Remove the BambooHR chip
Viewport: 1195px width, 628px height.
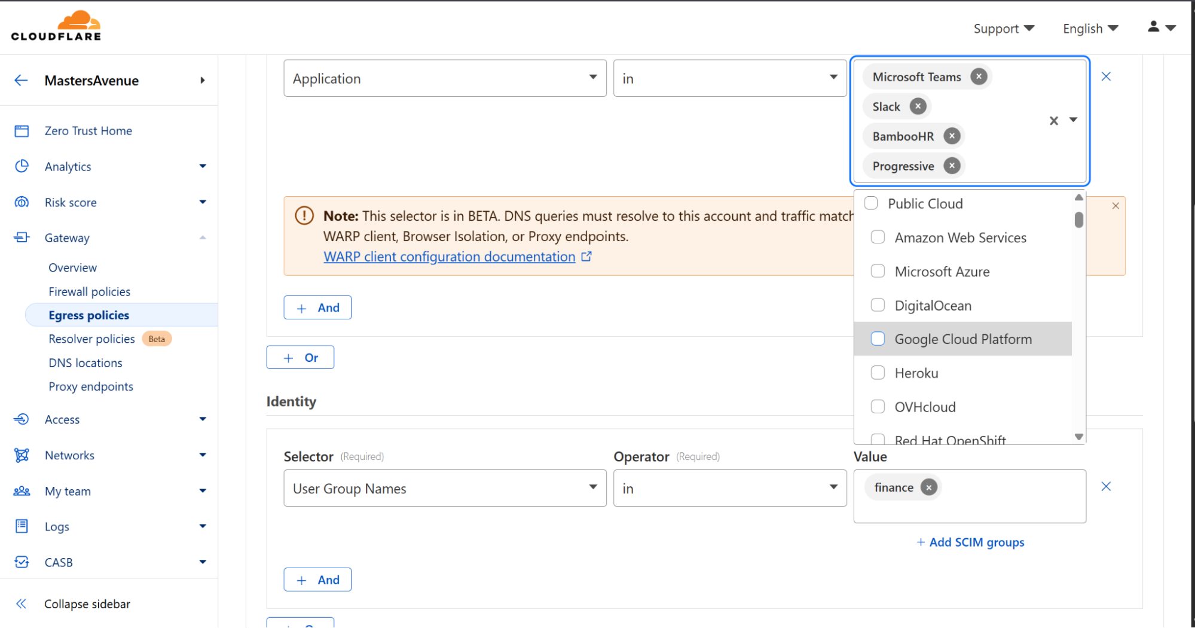point(952,136)
